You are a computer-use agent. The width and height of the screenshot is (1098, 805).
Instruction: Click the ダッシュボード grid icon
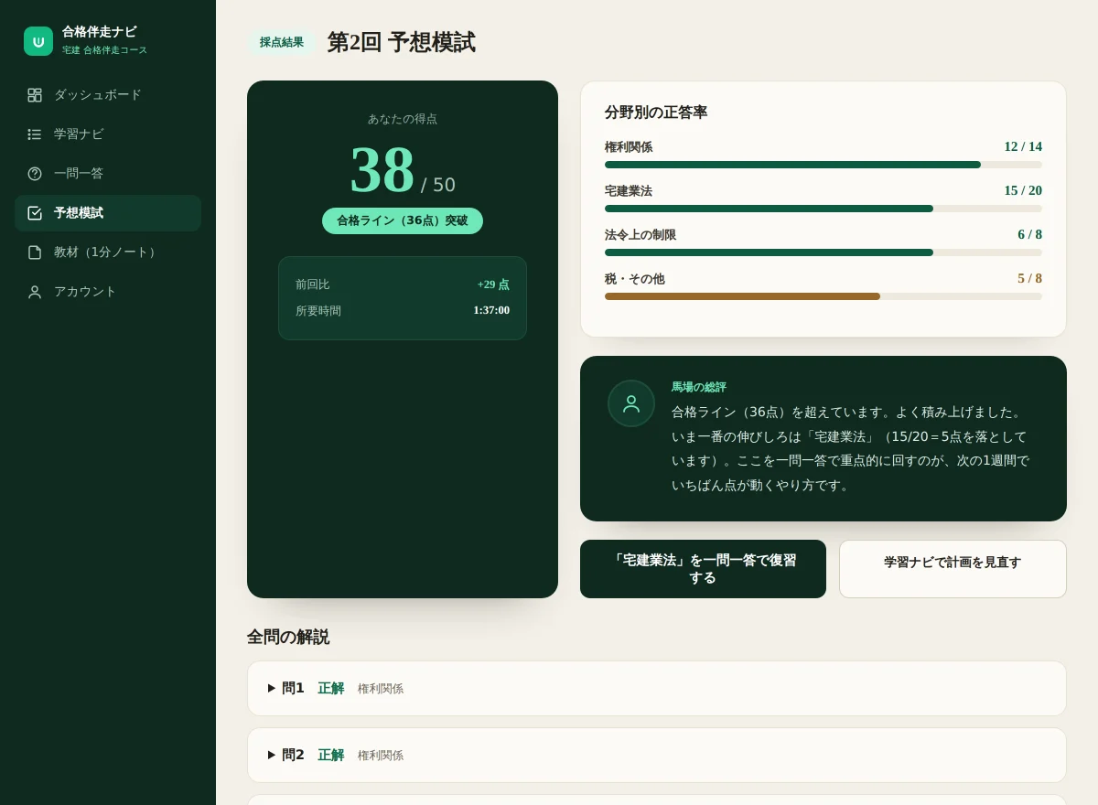(35, 95)
